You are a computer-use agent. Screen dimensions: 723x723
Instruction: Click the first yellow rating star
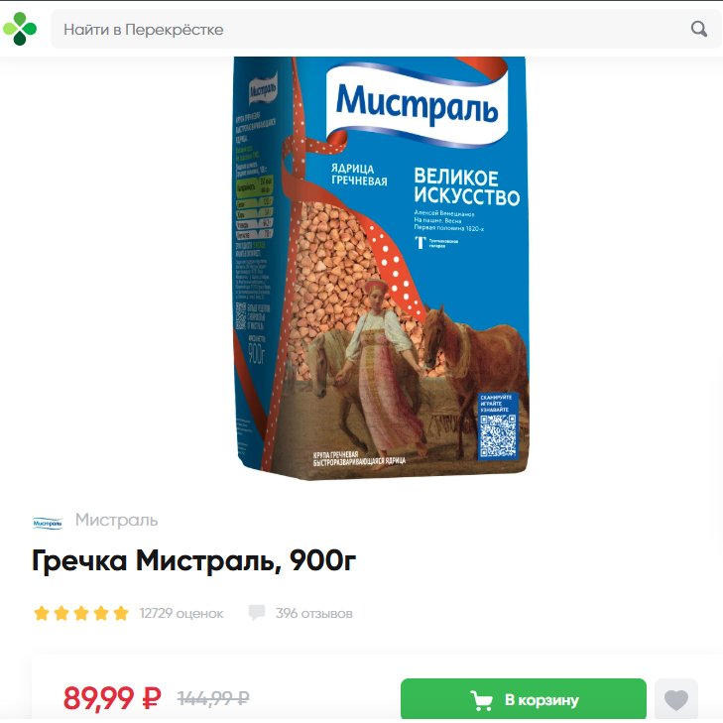pyautogui.click(x=42, y=613)
